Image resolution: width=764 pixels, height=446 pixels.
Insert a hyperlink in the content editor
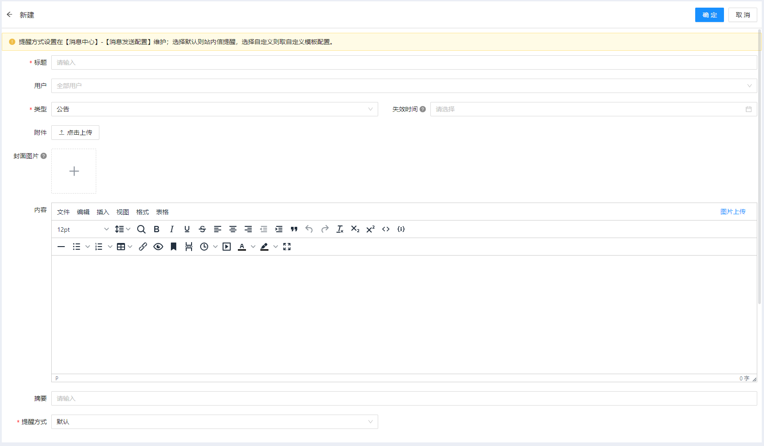(x=143, y=246)
